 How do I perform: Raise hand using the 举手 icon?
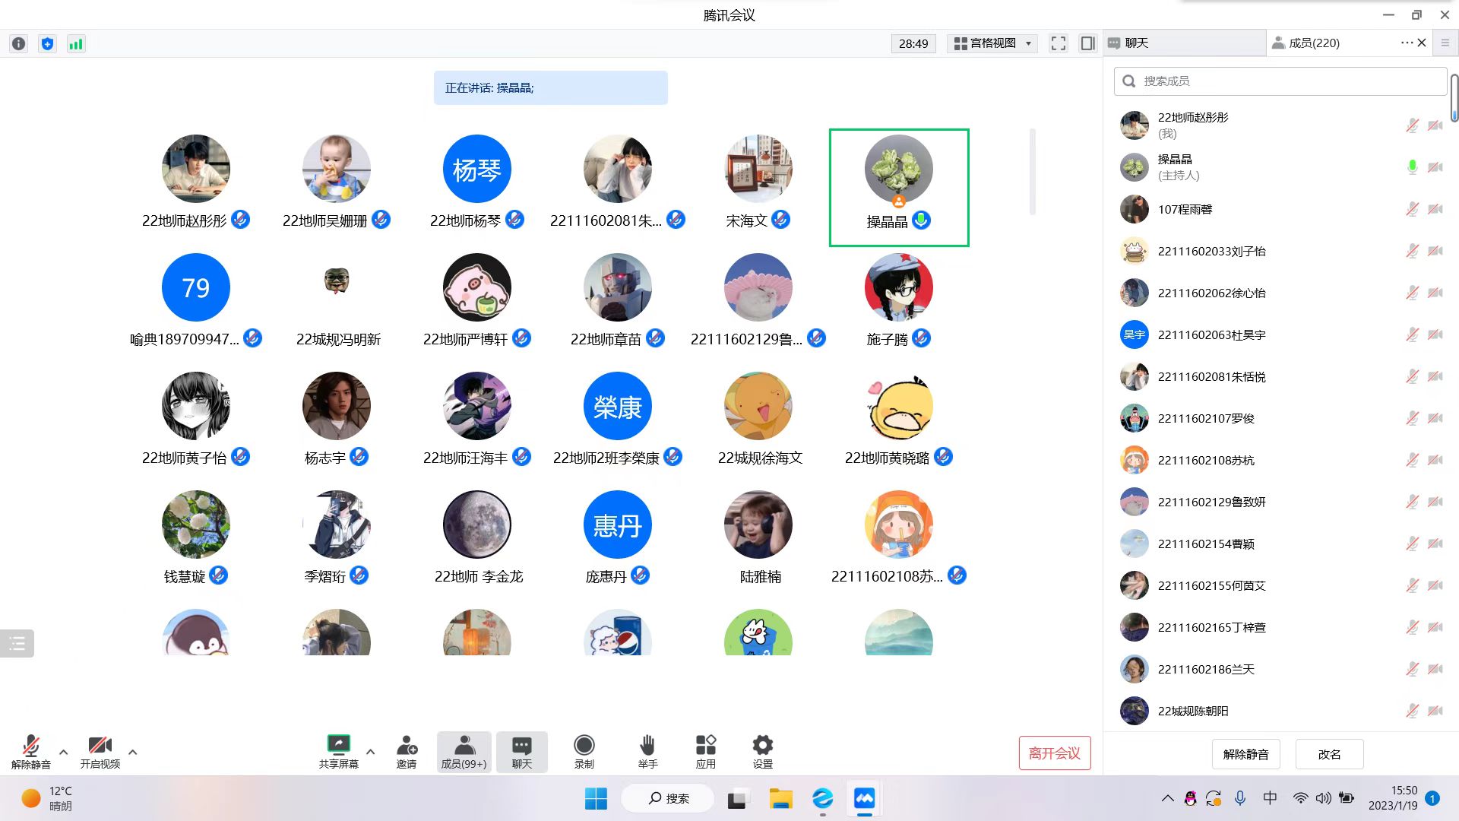(x=647, y=744)
